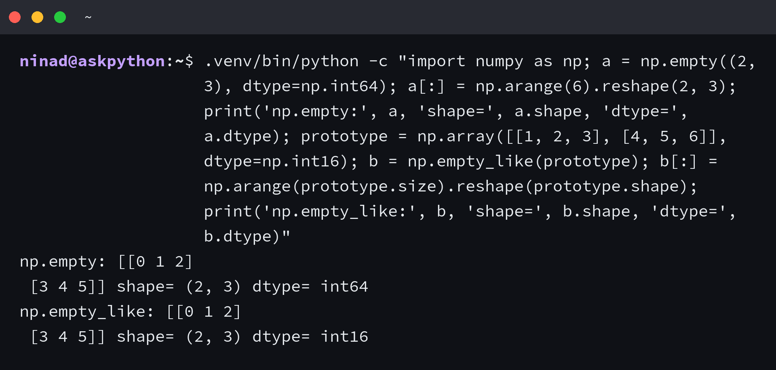
Task: Minimize the terminal using the yellow button
Action: click(x=38, y=17)
